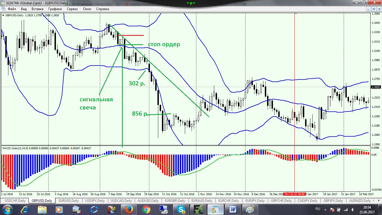Open the GBPCHF,Daily chart tab
The width and height of the screenshot is (382, 215).
(281, 201)
